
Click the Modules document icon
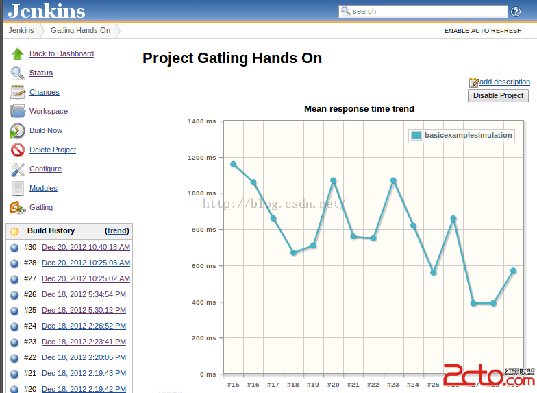(18, 188)
